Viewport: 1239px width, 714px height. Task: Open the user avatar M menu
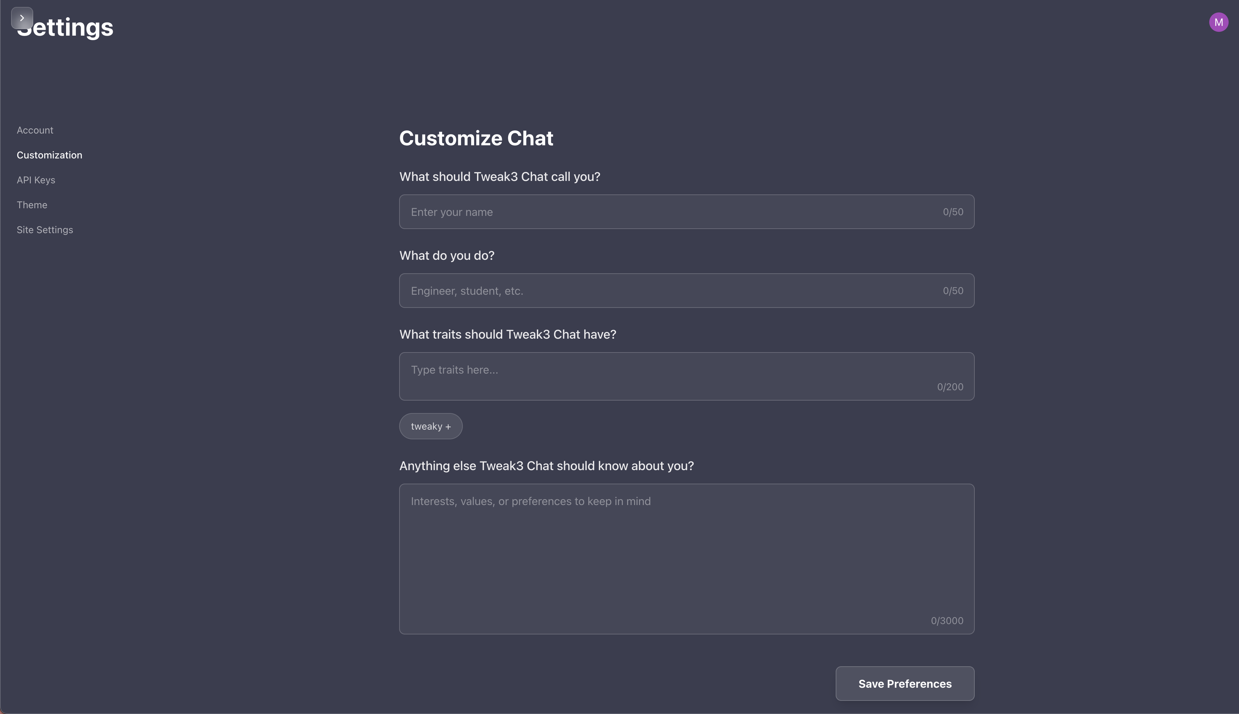pos(1218,22)
